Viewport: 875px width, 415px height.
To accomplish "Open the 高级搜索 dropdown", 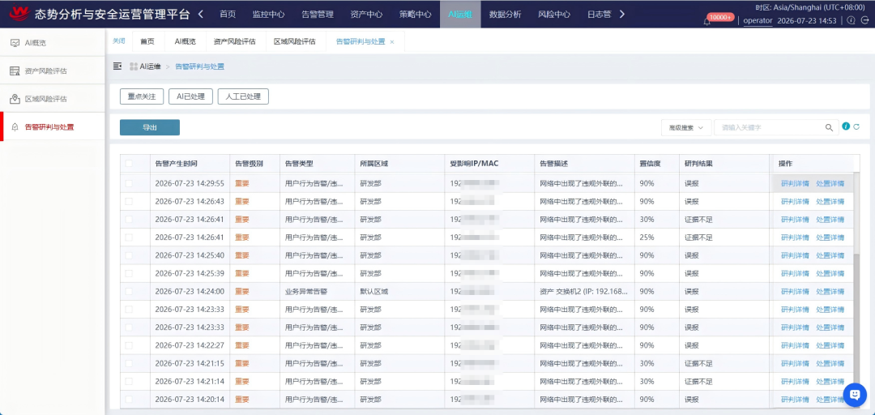I will point(686,127).
